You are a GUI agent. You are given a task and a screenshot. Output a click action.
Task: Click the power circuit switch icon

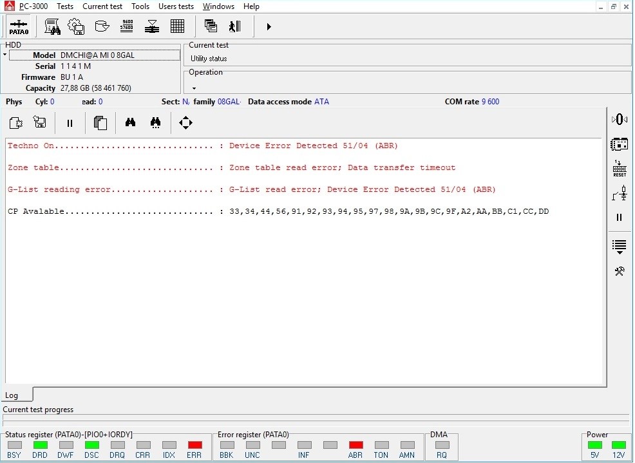pos(620,193)
